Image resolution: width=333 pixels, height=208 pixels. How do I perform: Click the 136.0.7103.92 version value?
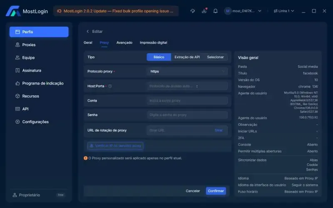pos(308,117)
